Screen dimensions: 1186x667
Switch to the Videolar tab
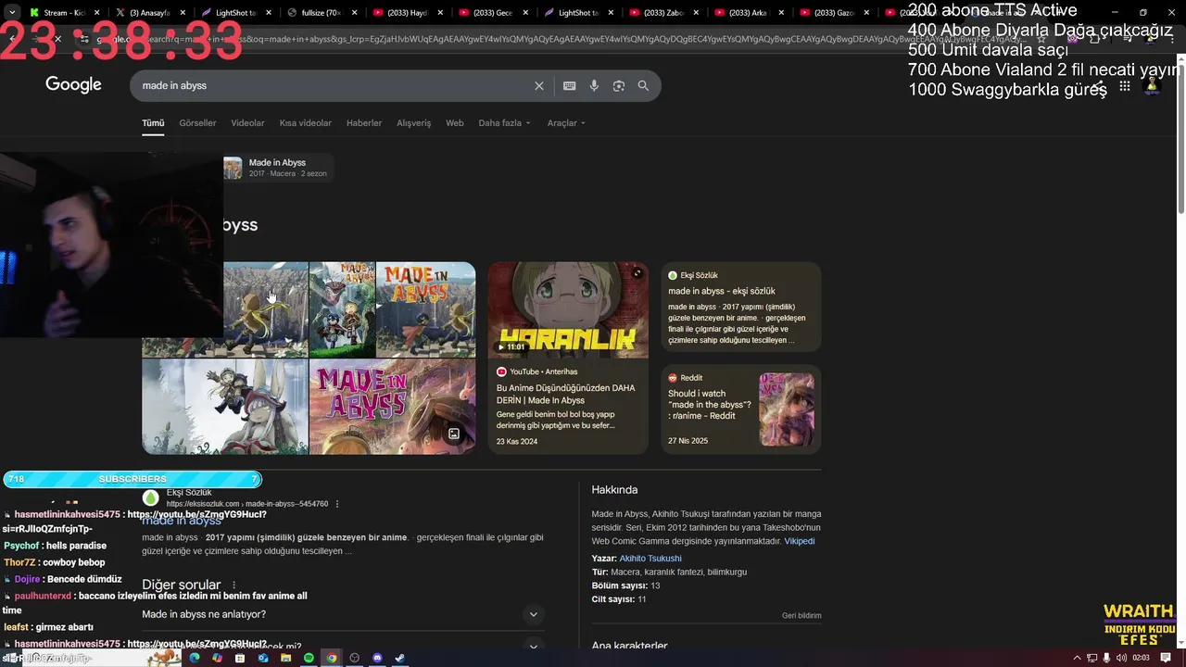click(x=247, y=123)
